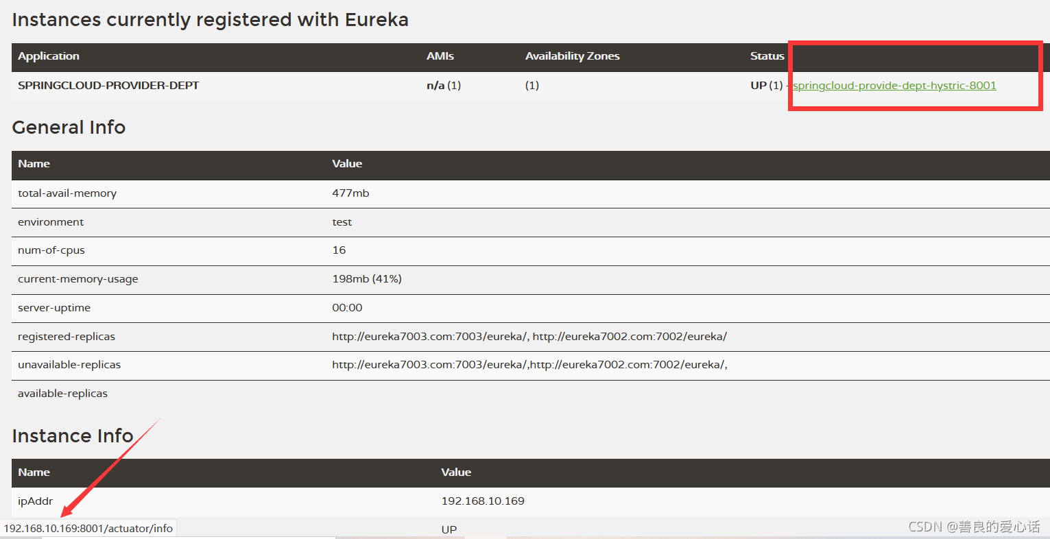Select the server-uptime value 00:00
Screen dimensions: 1050x539
click(347, 308)
